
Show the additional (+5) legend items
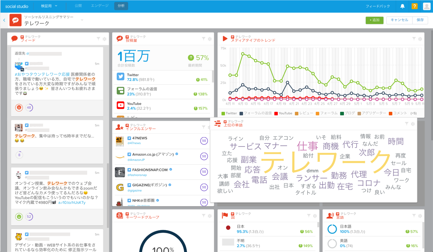(x=413, y=113)
